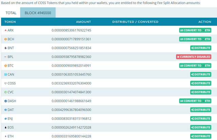The height and width of the screenshot is (140, 217).
Task: Click Currently Disabled button for BPL
Action: [194, 57]
